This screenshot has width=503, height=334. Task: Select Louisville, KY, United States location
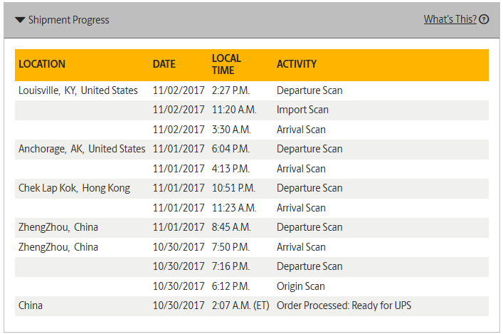[x=78, y=90]
